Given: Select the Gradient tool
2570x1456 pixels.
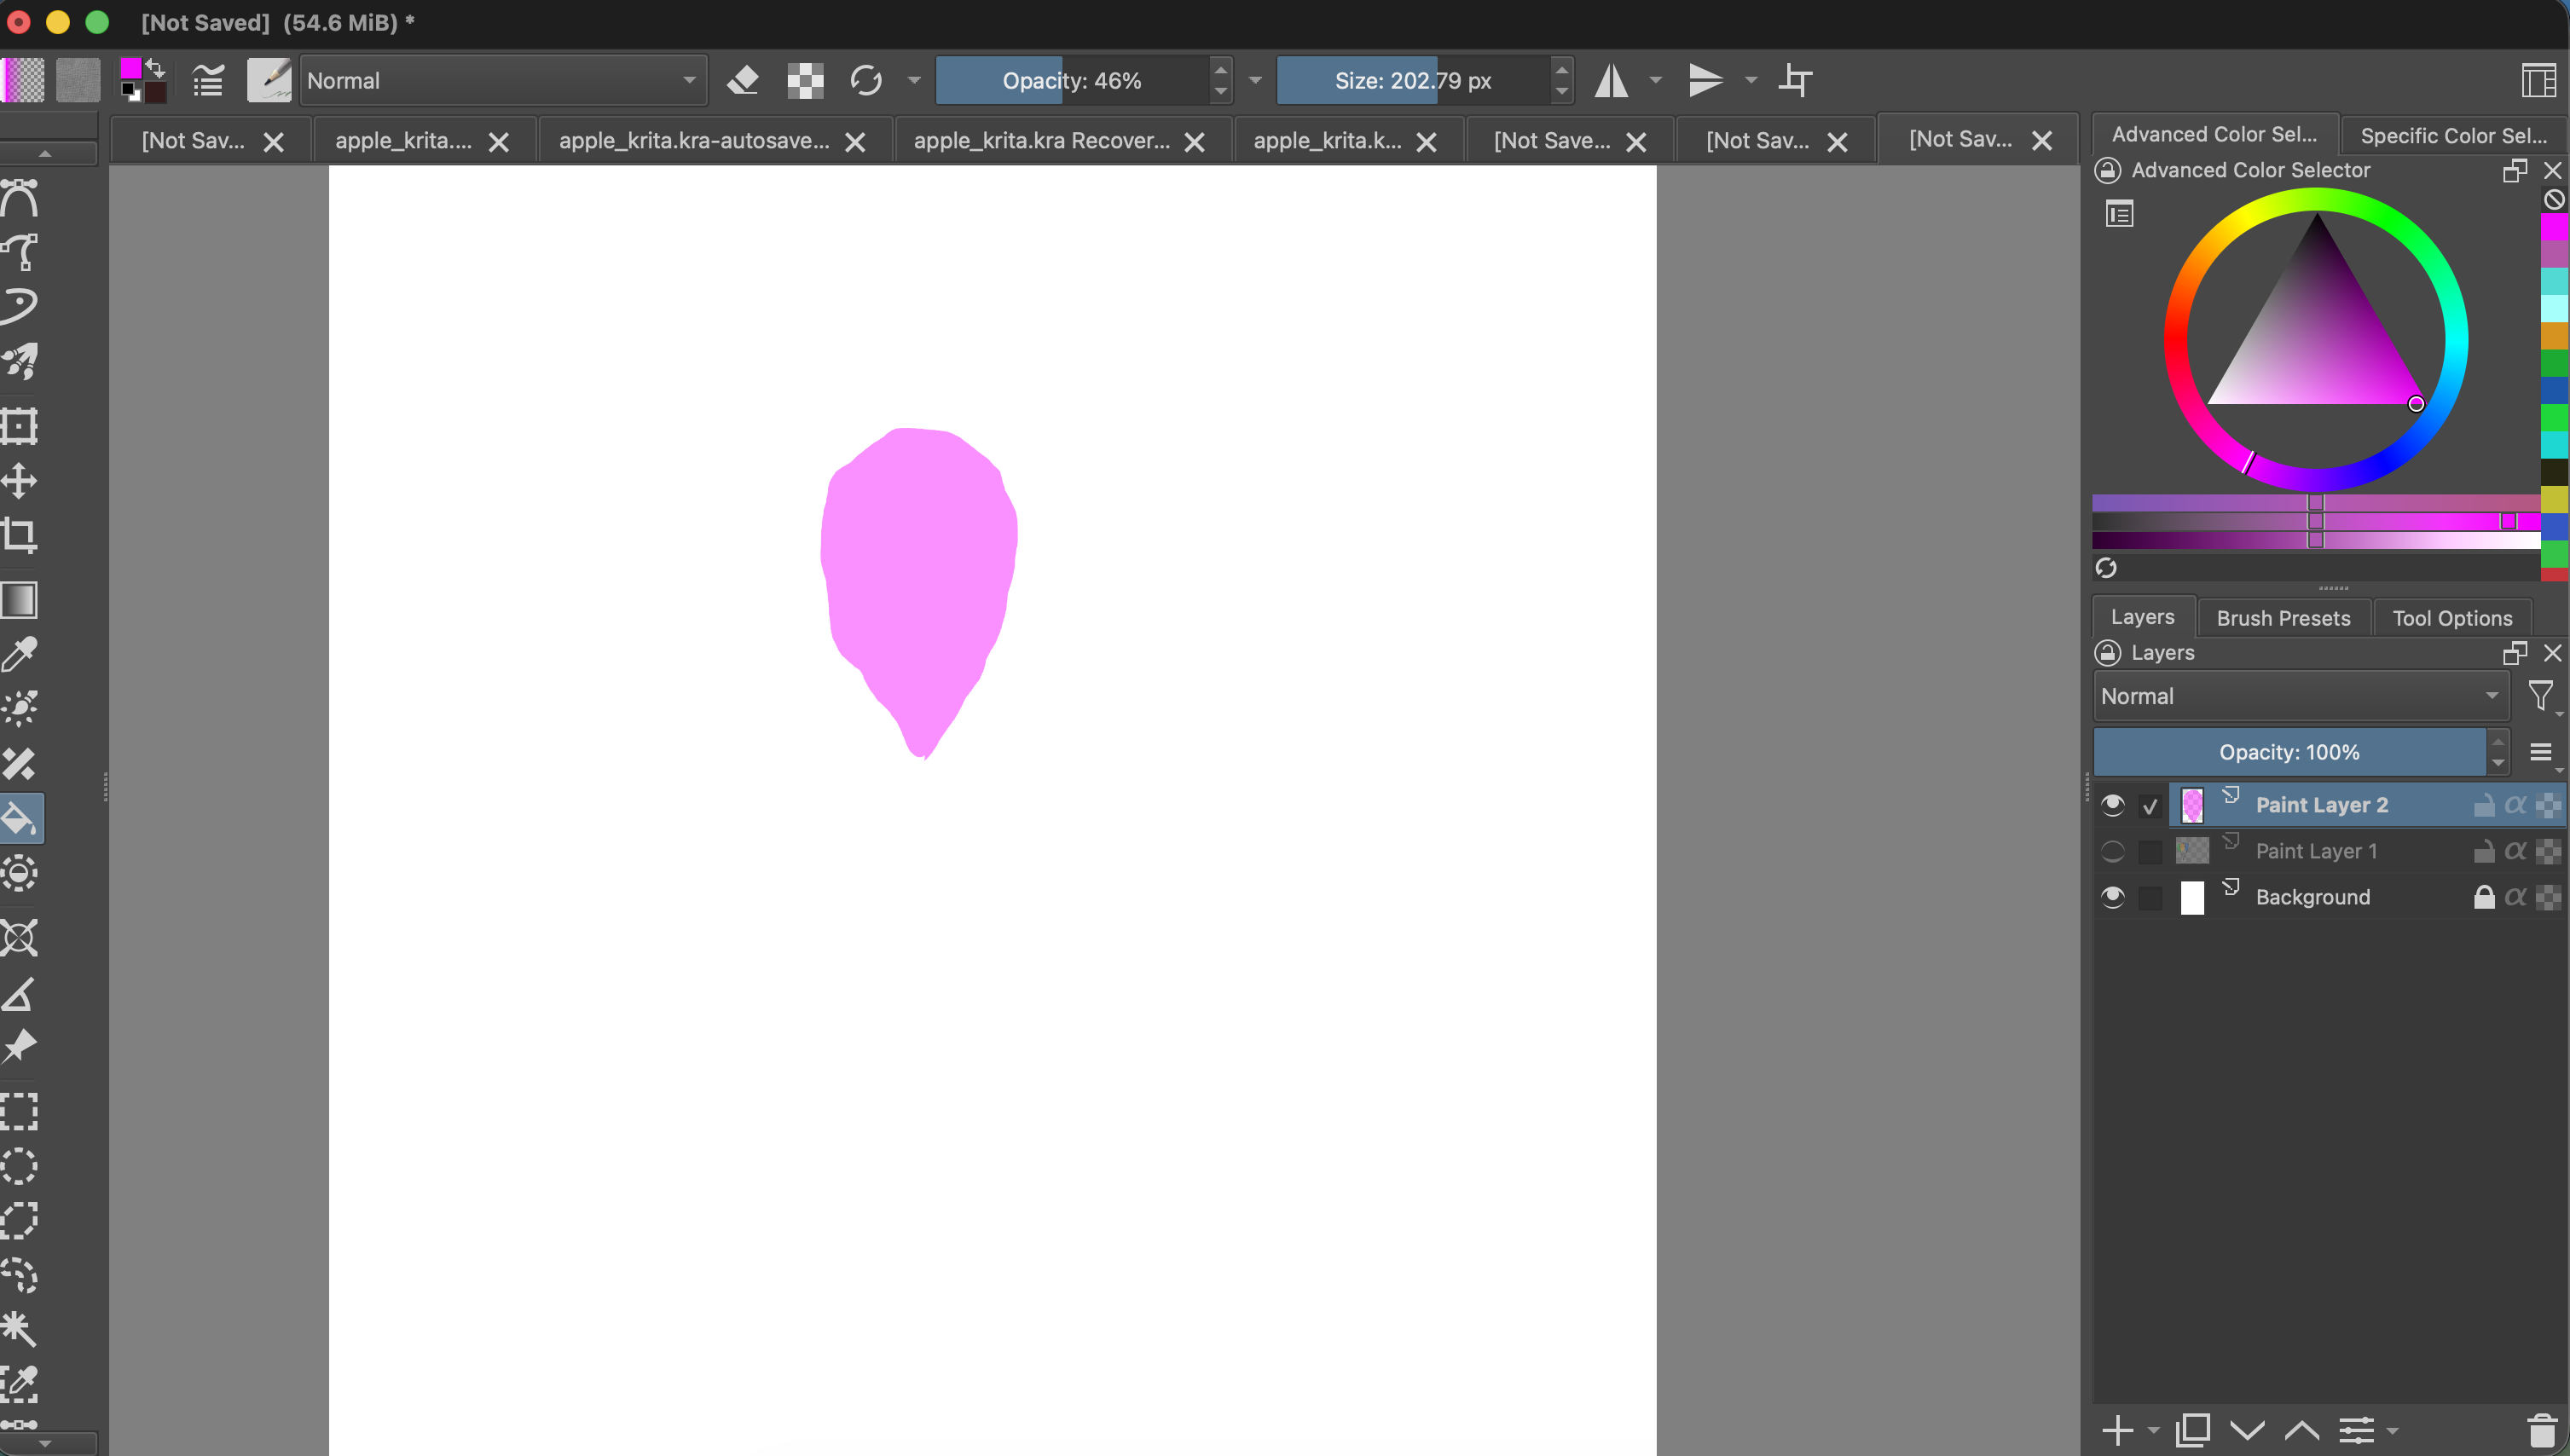Looking at the screenshot, I should tap(20, 600).
